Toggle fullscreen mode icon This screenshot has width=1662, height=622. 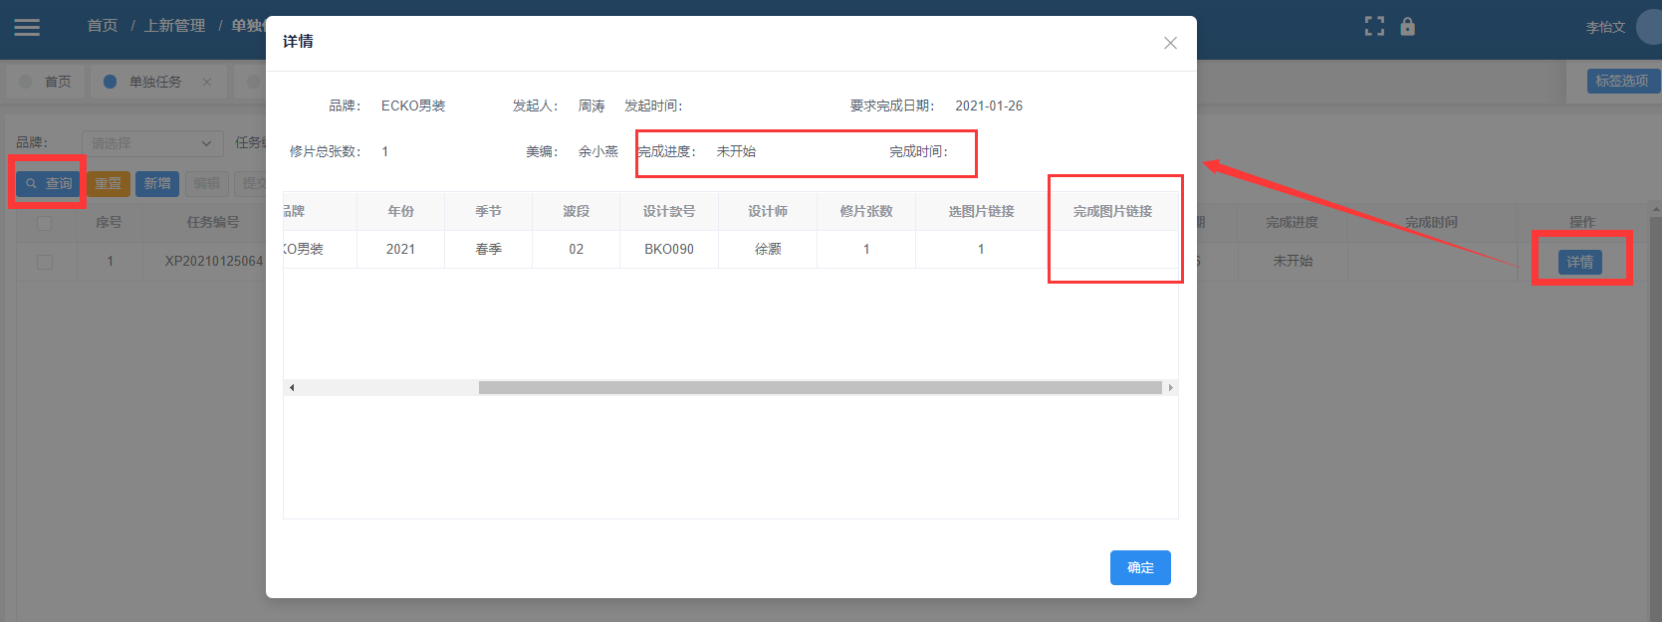1374,27
